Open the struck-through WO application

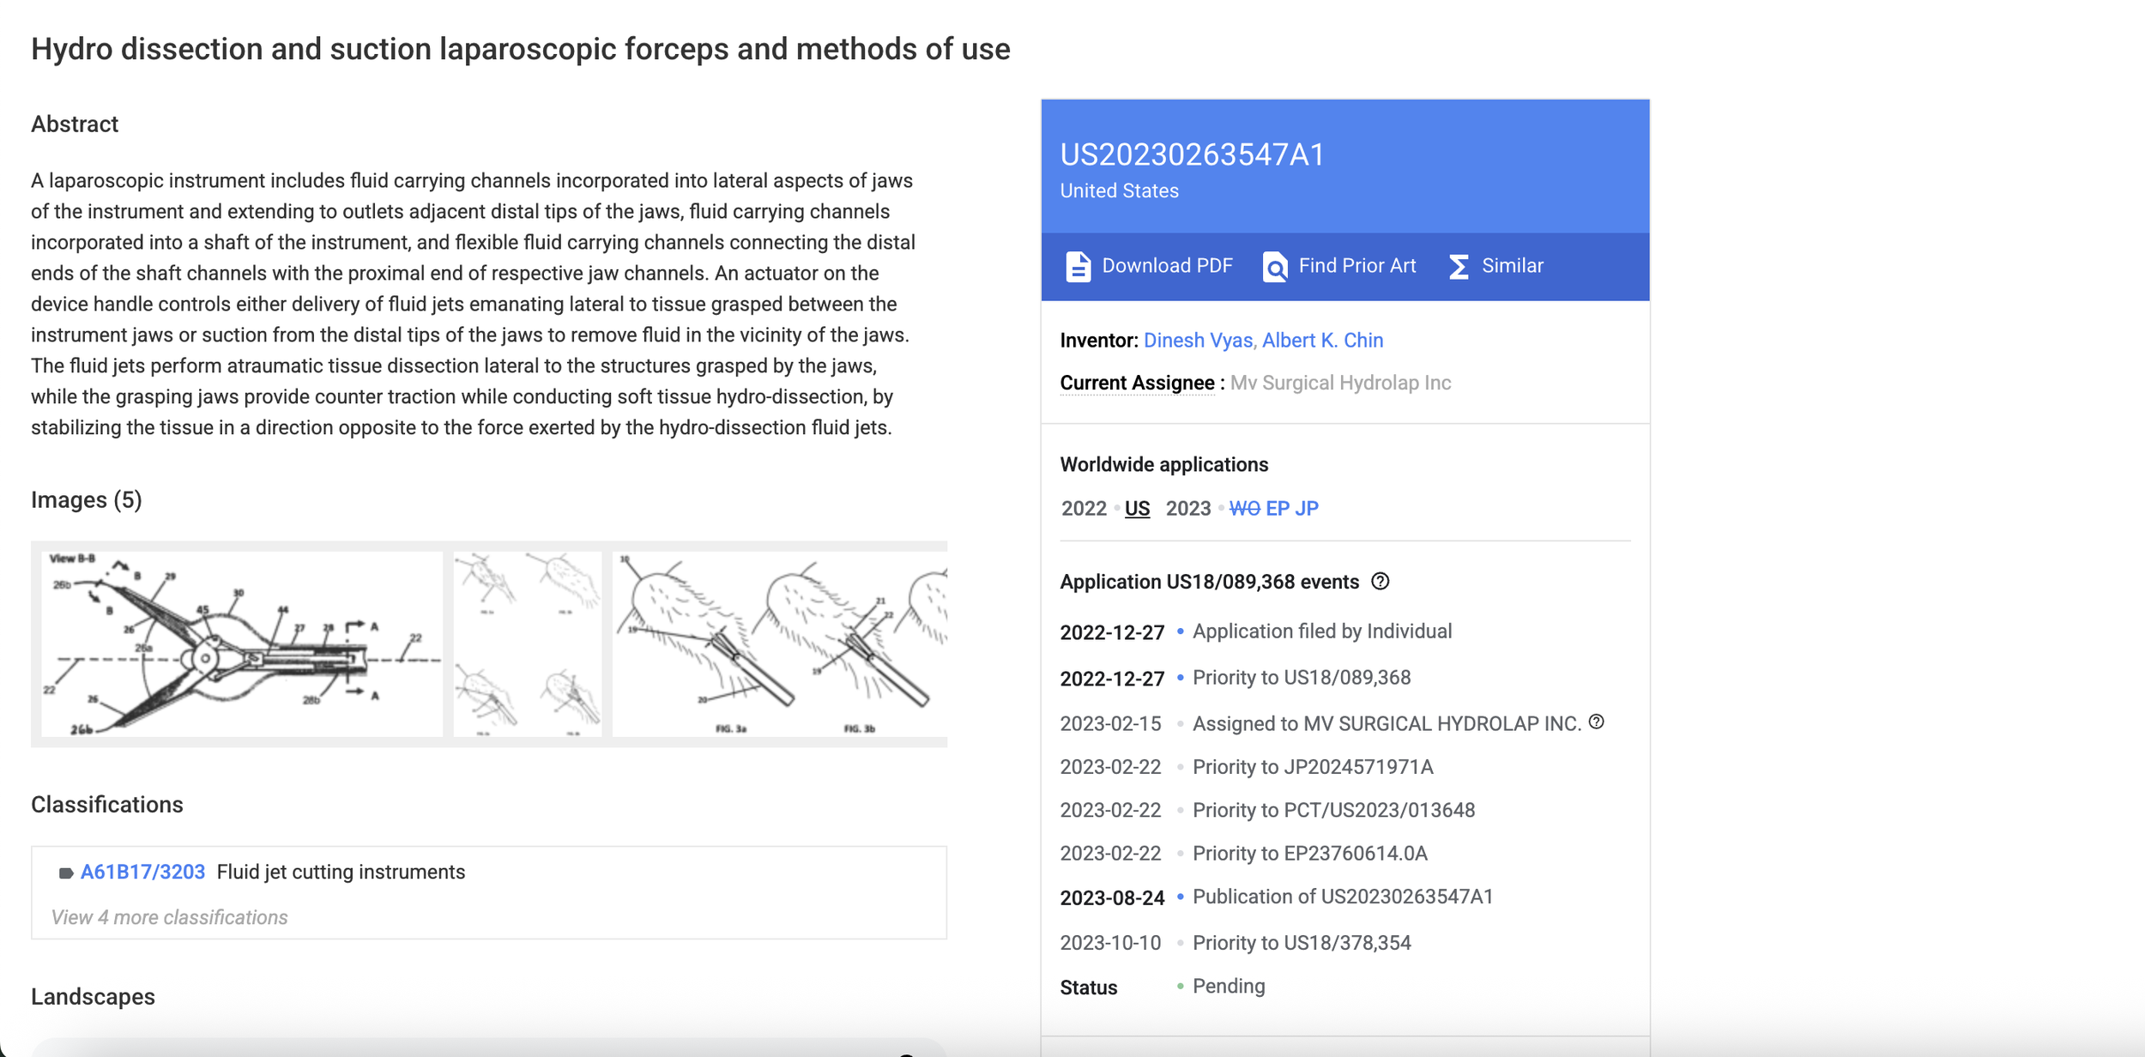pos(1243,508)
